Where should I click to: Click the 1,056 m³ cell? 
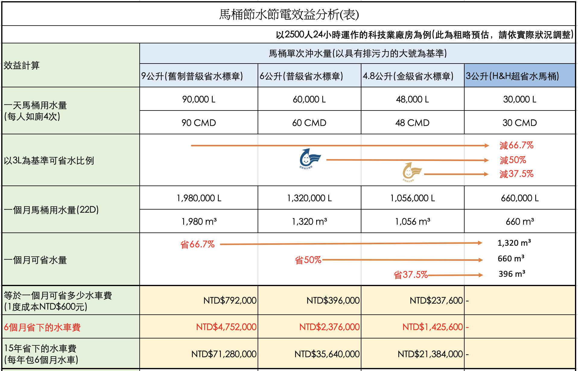(412, 222)
